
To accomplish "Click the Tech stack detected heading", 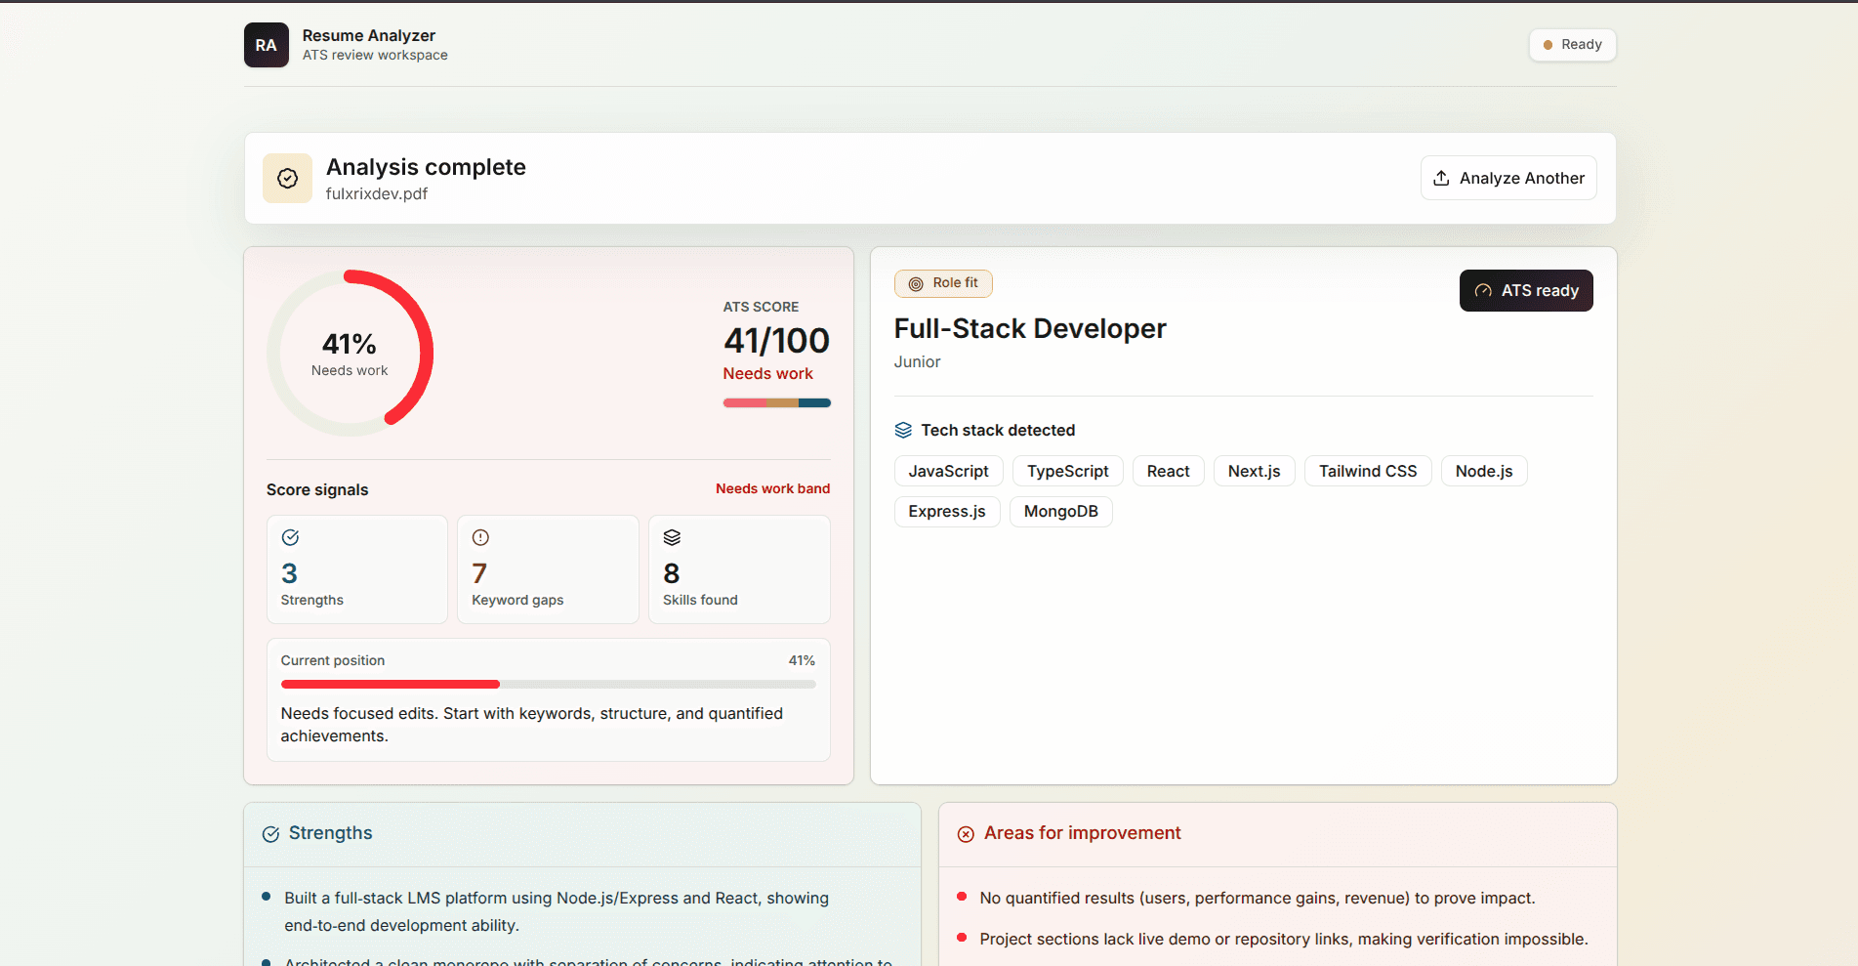I will pyautogui.click(x=998, y=431).
